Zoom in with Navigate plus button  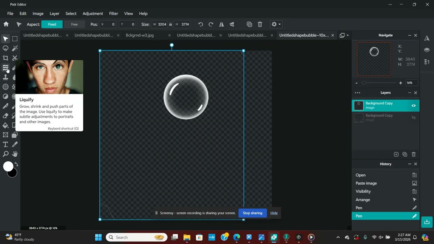coord(400,83)
